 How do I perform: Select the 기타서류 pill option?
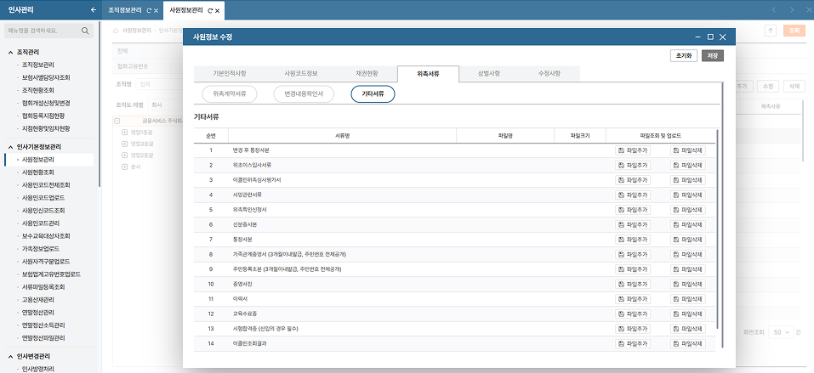coord(373,94)
